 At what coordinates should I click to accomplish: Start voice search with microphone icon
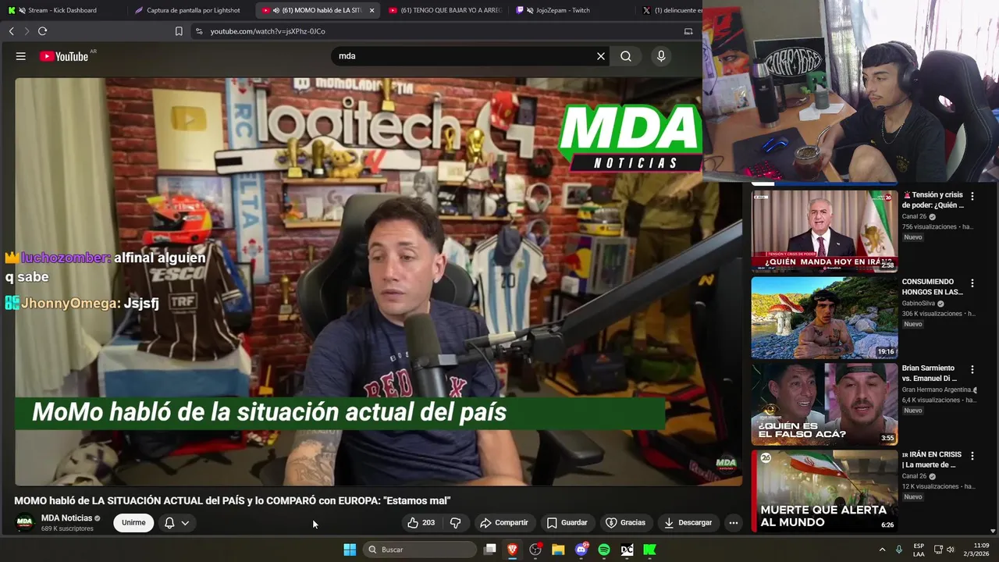point(661,56)
